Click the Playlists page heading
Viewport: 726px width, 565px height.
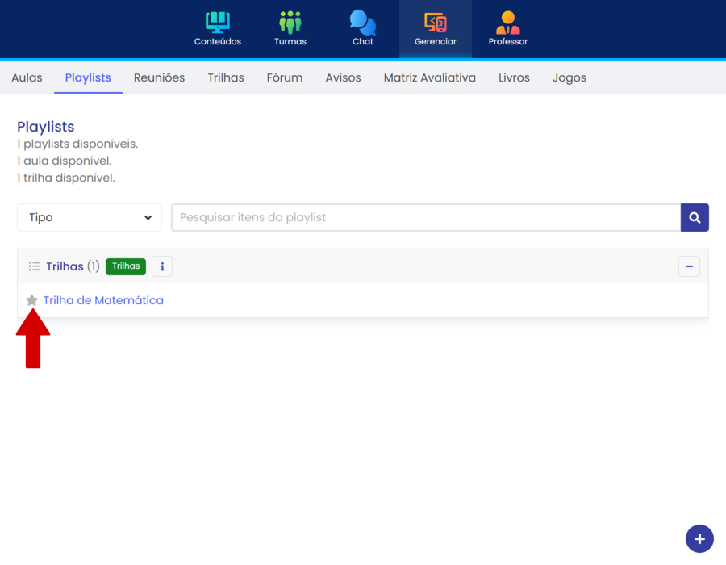(x=45, y=127)
